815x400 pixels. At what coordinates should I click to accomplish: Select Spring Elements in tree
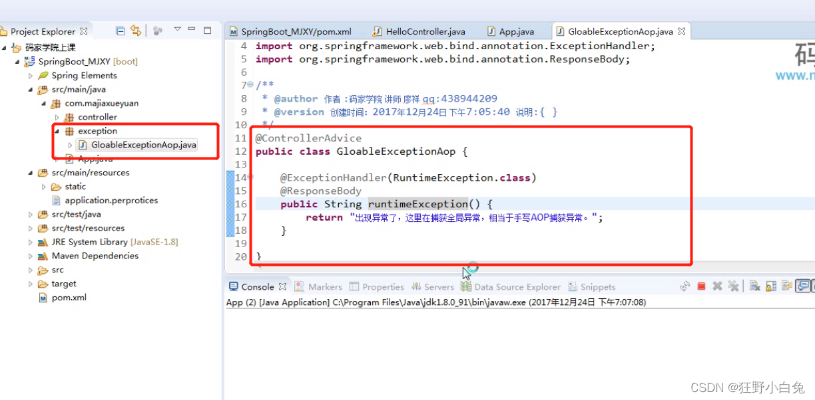coord(77,75)
